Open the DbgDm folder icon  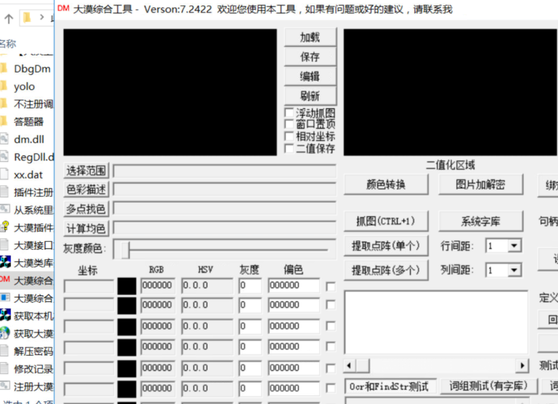point(4,68)
